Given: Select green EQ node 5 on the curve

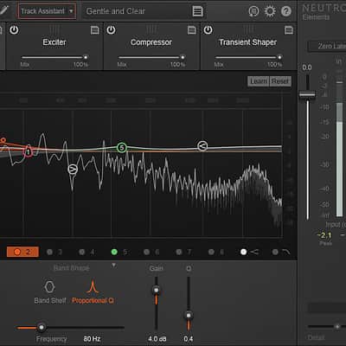Looking at the screenshot, I should [122, 148].
